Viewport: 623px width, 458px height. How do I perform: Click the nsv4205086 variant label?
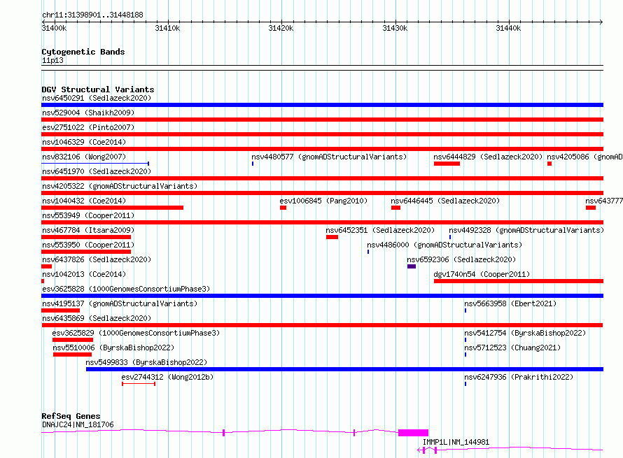tap(584, 157)
